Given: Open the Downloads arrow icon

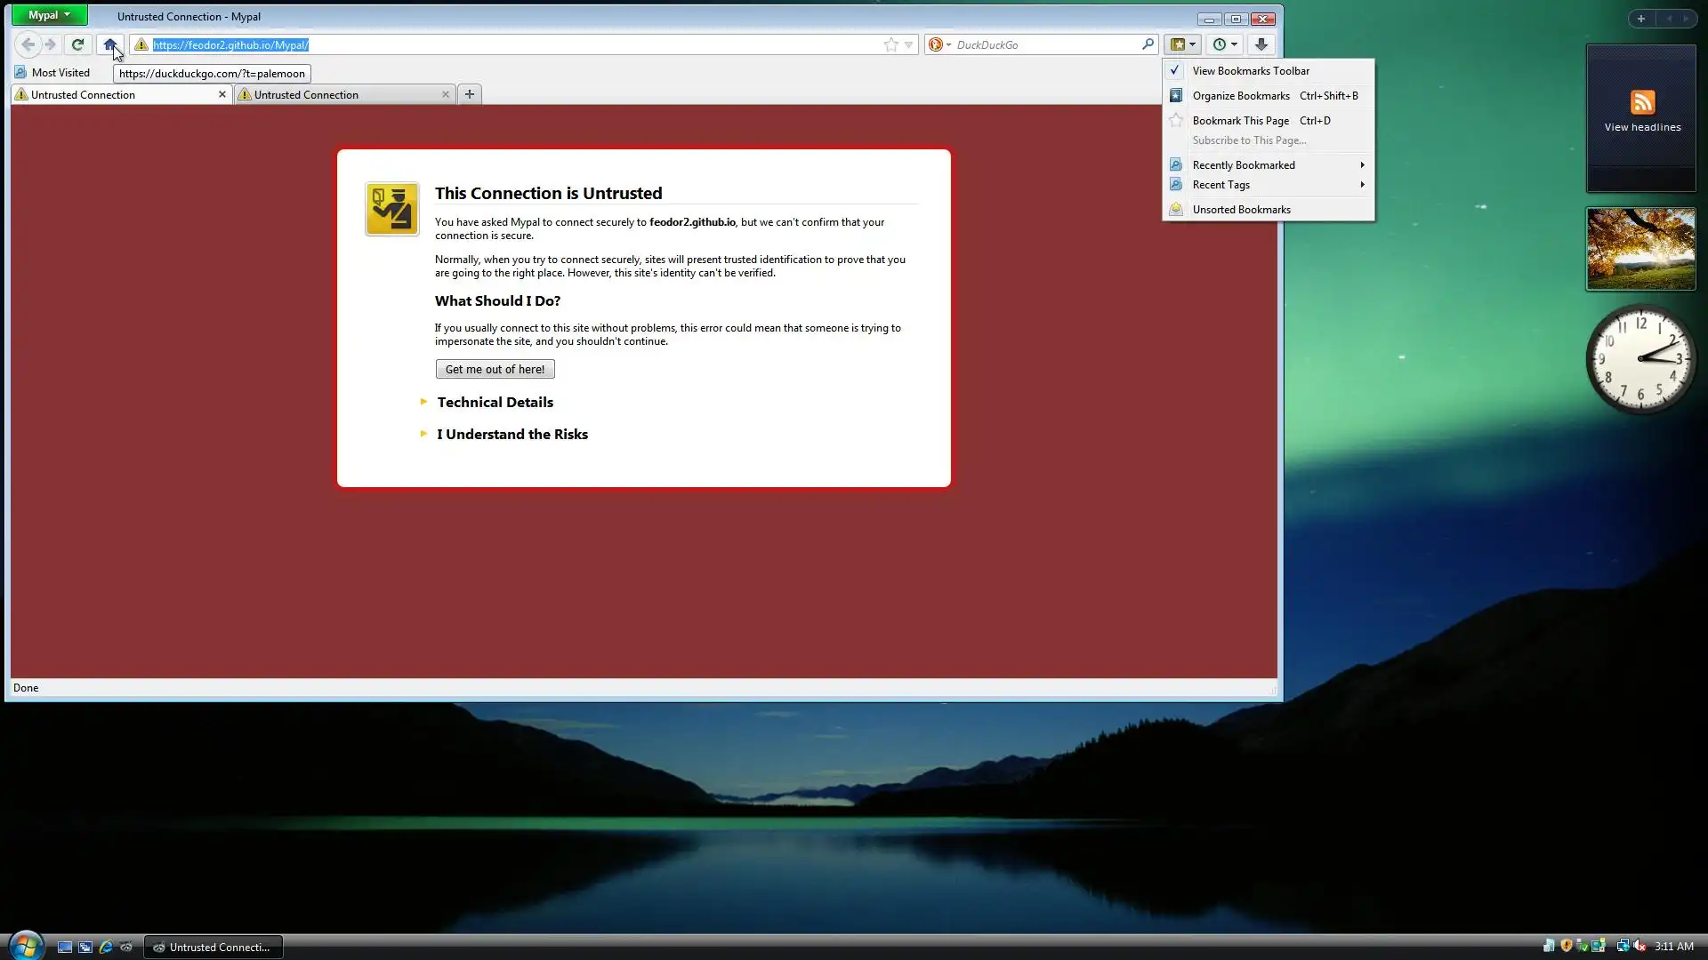Looking at the screenshot, I should (1261, 44).
